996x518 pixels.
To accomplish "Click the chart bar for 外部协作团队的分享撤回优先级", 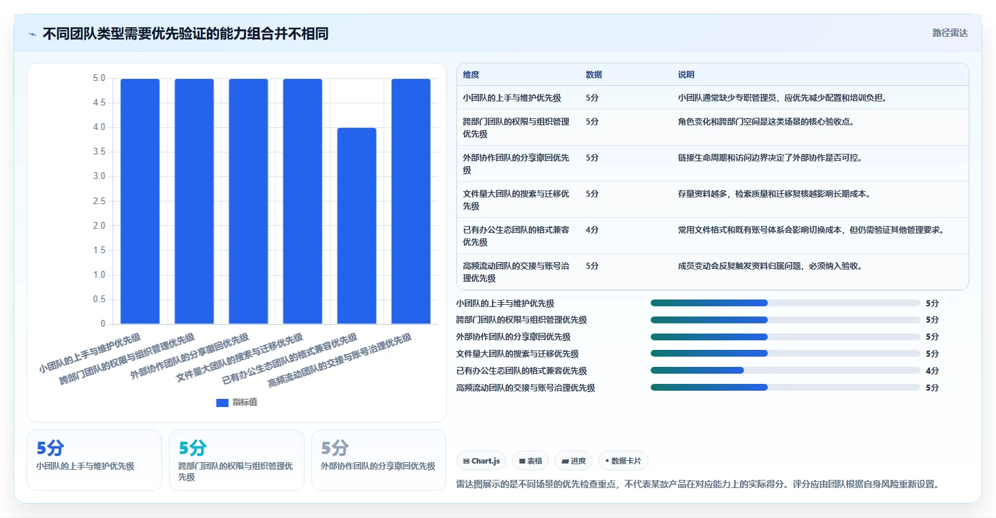I will pyautogui.click(x=249, y=201).
